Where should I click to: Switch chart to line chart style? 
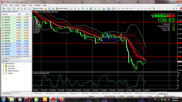pos(79,9)
